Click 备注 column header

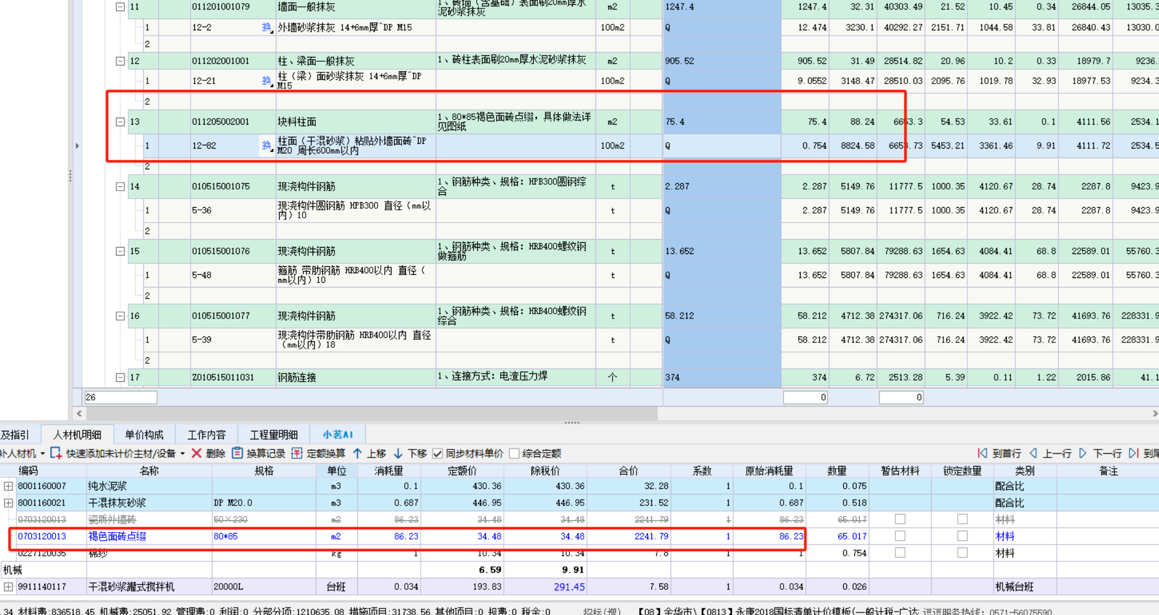tap(1108, 471)
